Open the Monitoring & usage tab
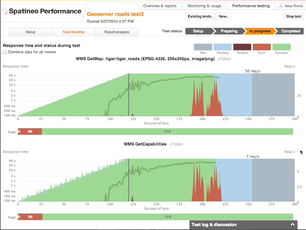 pyautogui.click(x=204, y=6)
